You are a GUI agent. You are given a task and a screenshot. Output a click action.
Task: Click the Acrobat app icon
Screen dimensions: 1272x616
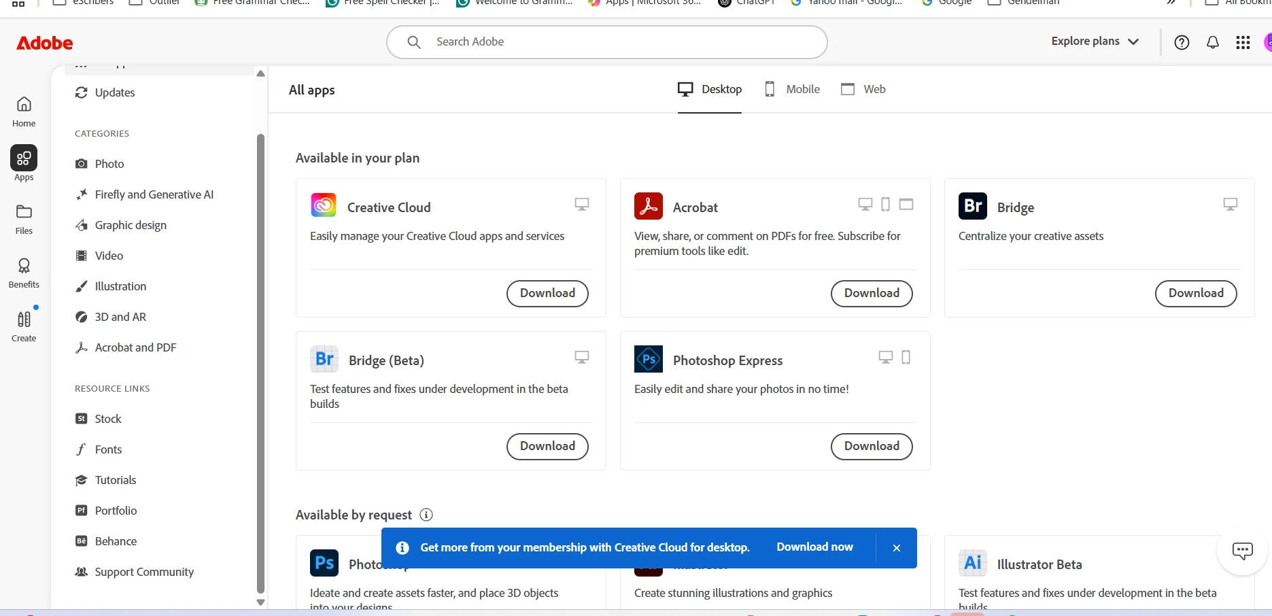649,206
